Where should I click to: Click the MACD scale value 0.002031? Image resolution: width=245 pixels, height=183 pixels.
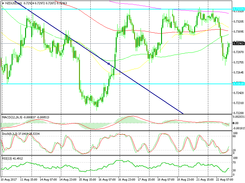click(239, 117)
